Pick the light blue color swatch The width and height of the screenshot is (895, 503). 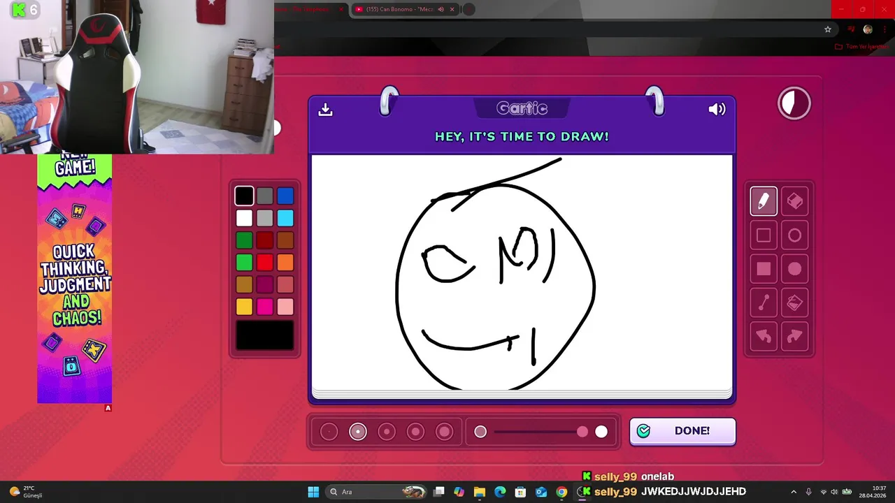pos(285,218)
